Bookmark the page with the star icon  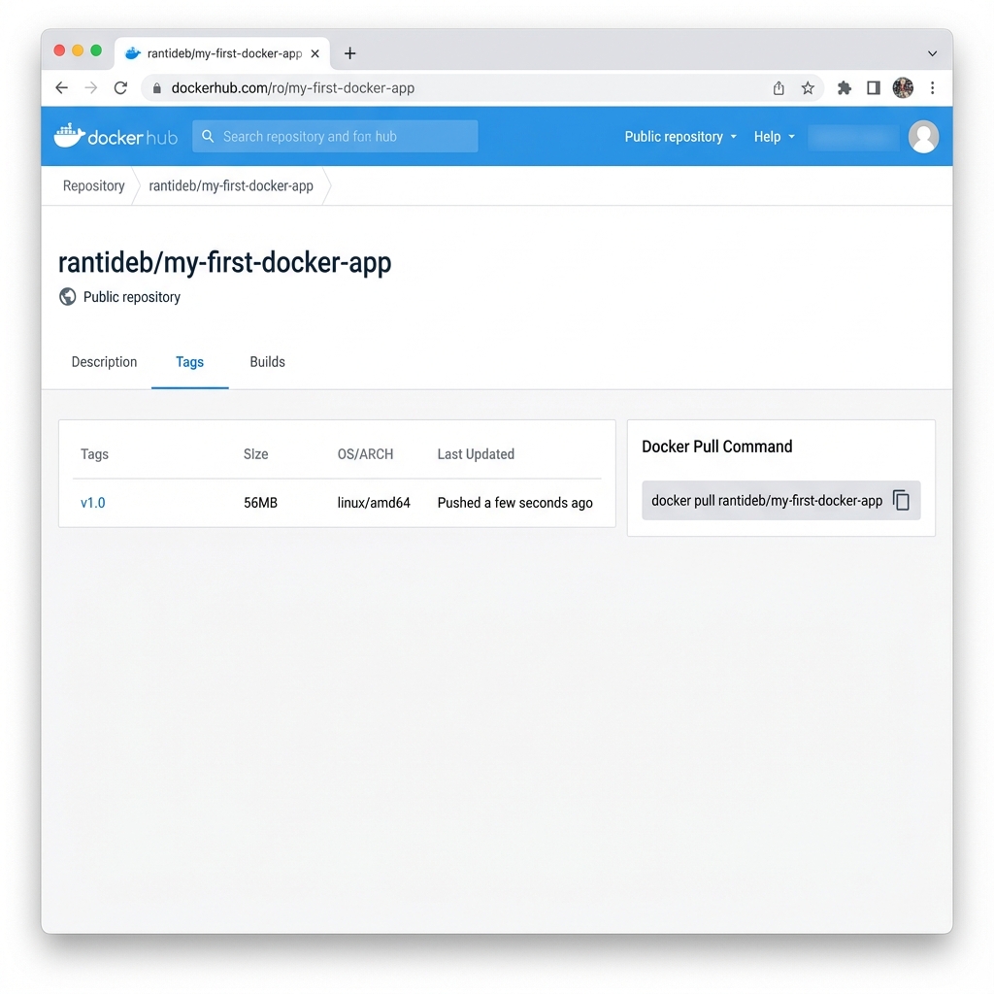coord(808,87)
